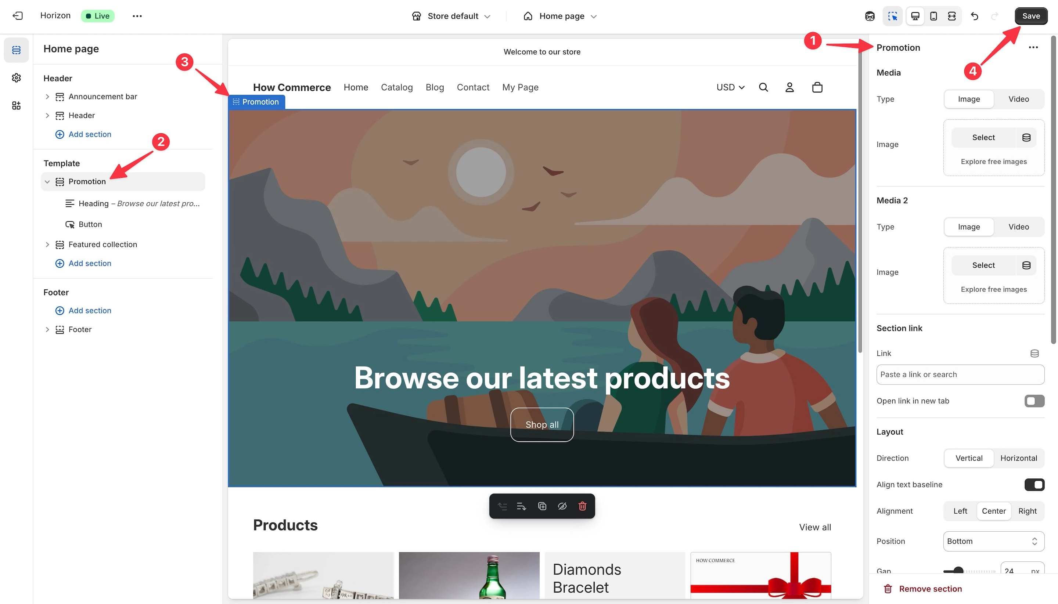Expand the Header section chevron
This screenshot has height=604, width=1058.
(x=47, y=115)
